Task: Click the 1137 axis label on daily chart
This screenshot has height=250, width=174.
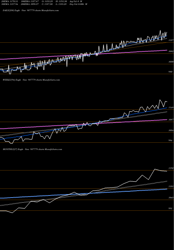Action: click(x=171, y=41)
